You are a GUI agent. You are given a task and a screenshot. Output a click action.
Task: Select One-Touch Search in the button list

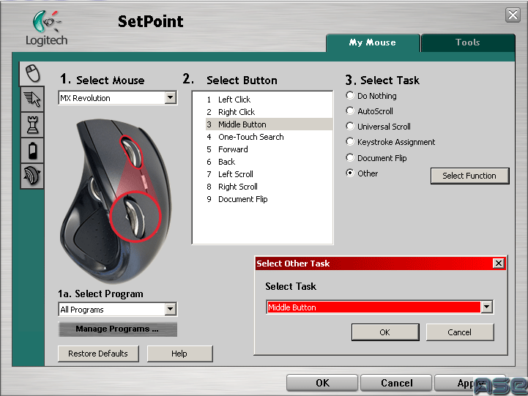269,137
